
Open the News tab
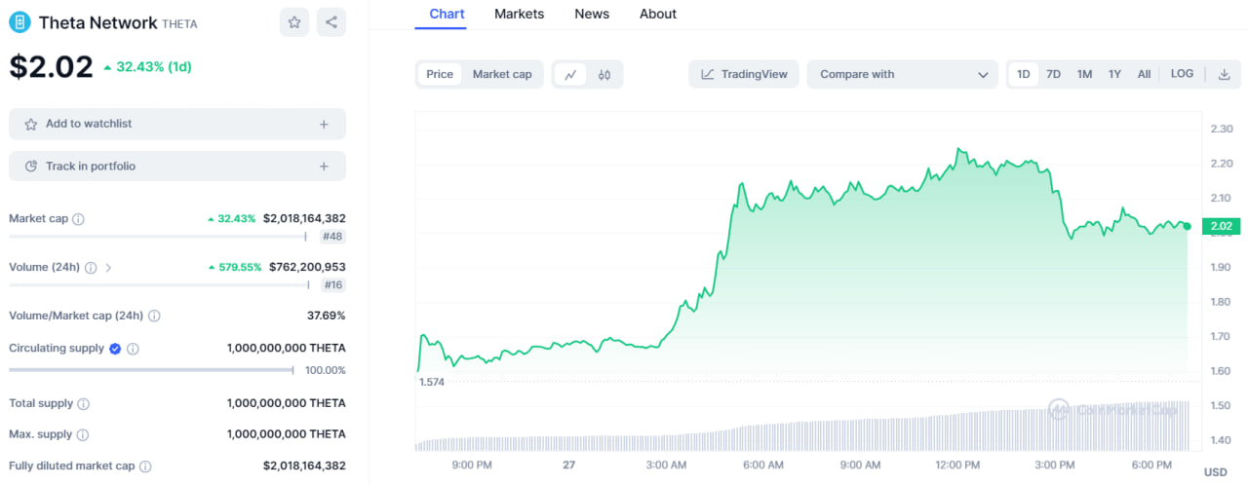coord(592,14)
